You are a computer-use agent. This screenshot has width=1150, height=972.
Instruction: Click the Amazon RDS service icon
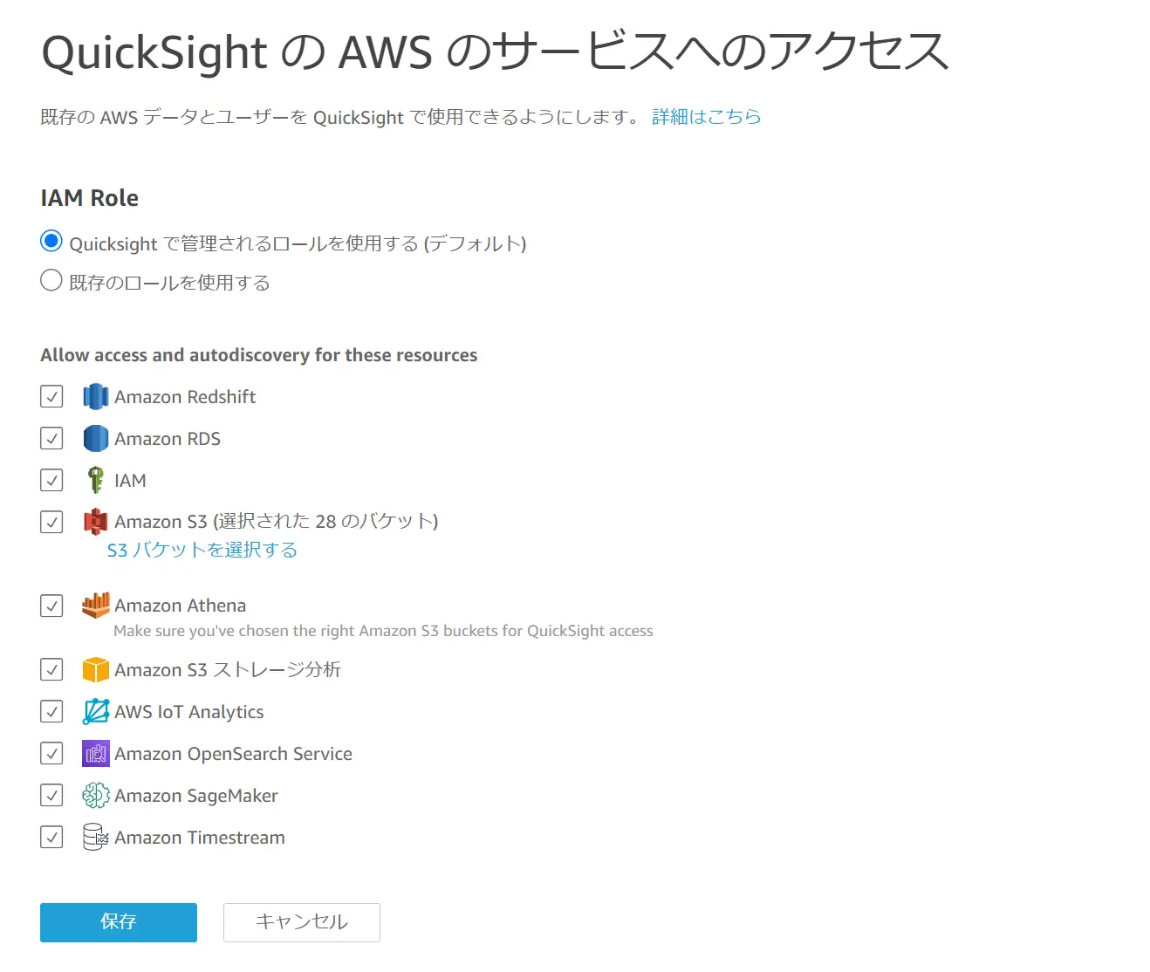[x=96, y=439]
